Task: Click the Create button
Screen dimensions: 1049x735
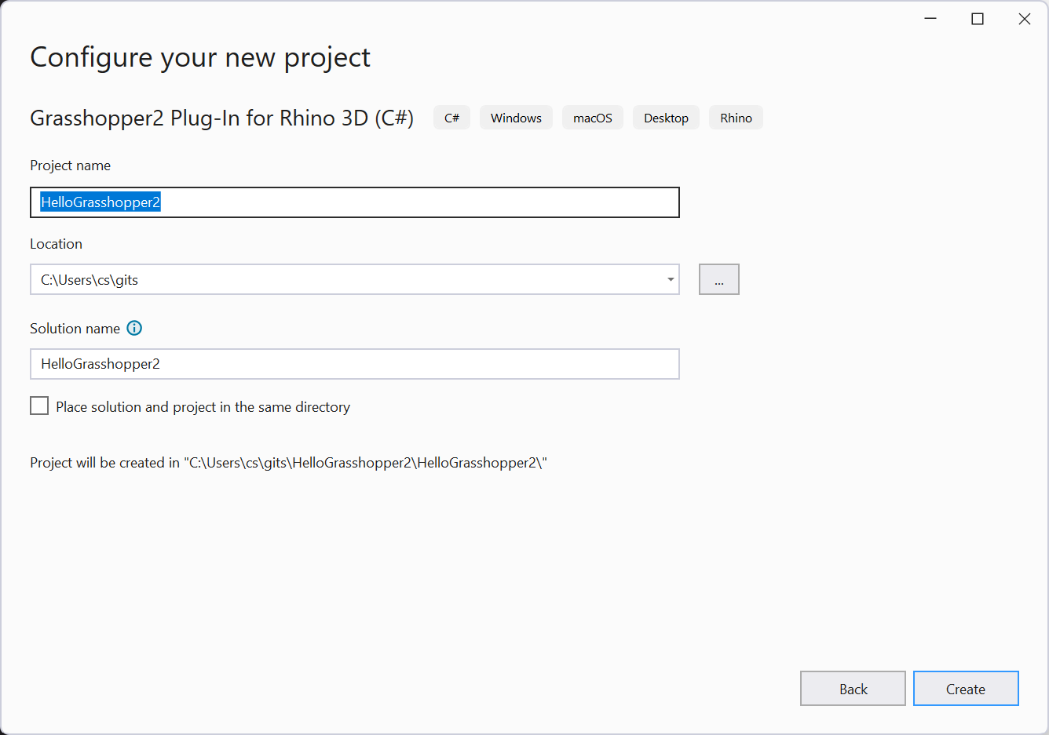Action: tap(966, 689)
